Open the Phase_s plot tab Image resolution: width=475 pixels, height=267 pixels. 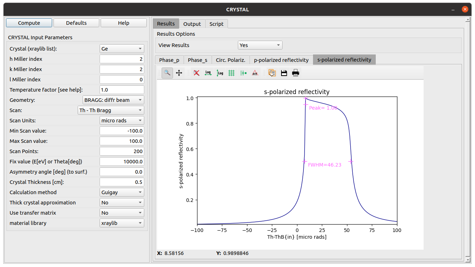click(197, 60)
